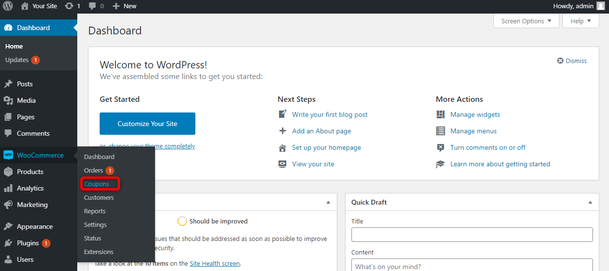Click the Posts pushpin icon
This screenshot has width=609, height=271.
pyautogui.click(x=8, y=84)
